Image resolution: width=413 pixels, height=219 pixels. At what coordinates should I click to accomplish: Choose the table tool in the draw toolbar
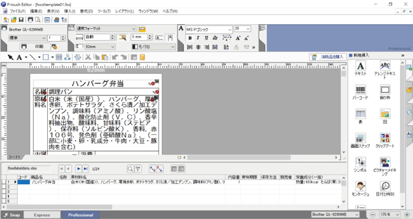59,57
